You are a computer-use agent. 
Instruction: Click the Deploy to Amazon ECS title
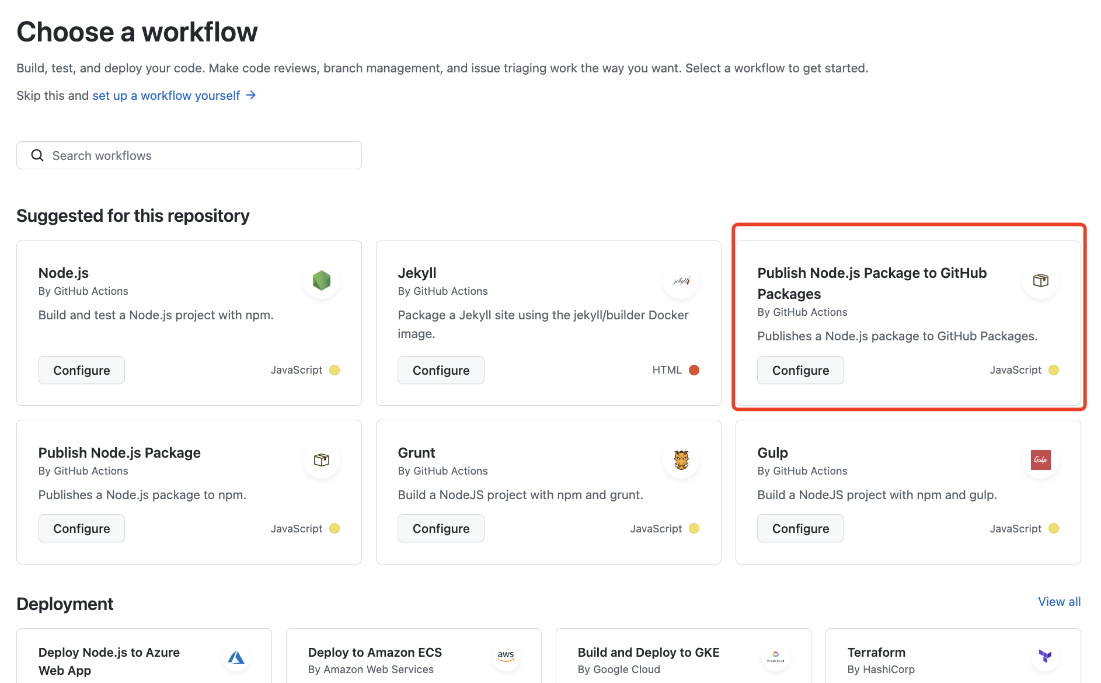click(375, 653)
